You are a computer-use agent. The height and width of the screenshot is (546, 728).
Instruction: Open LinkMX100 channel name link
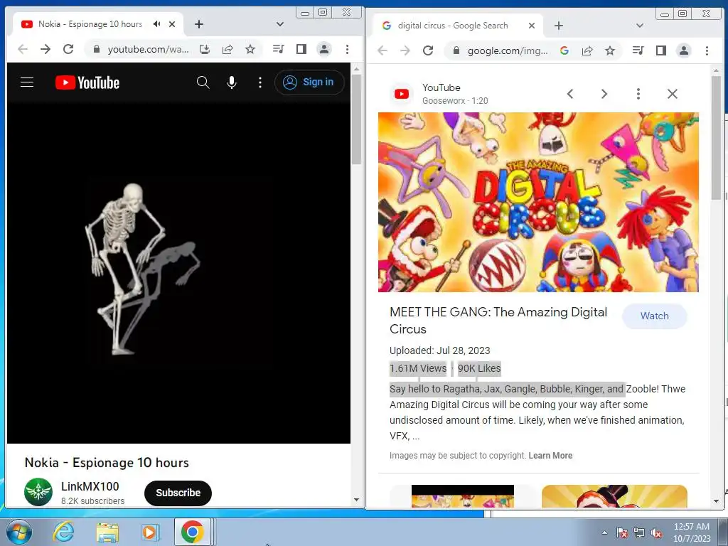click(x=90, y=486)
